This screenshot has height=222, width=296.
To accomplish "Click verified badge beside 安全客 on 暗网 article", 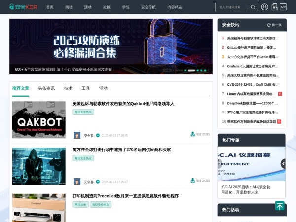I will click(x=98, y=182).
